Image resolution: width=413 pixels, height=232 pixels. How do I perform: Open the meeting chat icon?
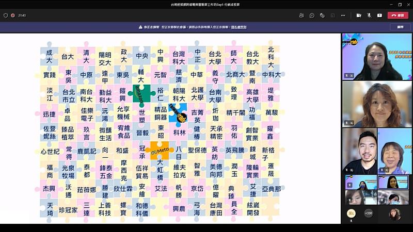312,15
